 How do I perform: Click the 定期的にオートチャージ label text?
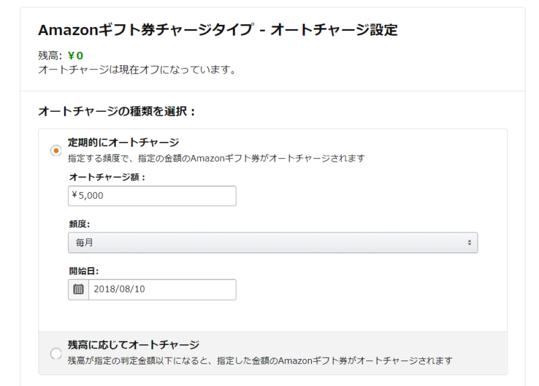point(123,142)
